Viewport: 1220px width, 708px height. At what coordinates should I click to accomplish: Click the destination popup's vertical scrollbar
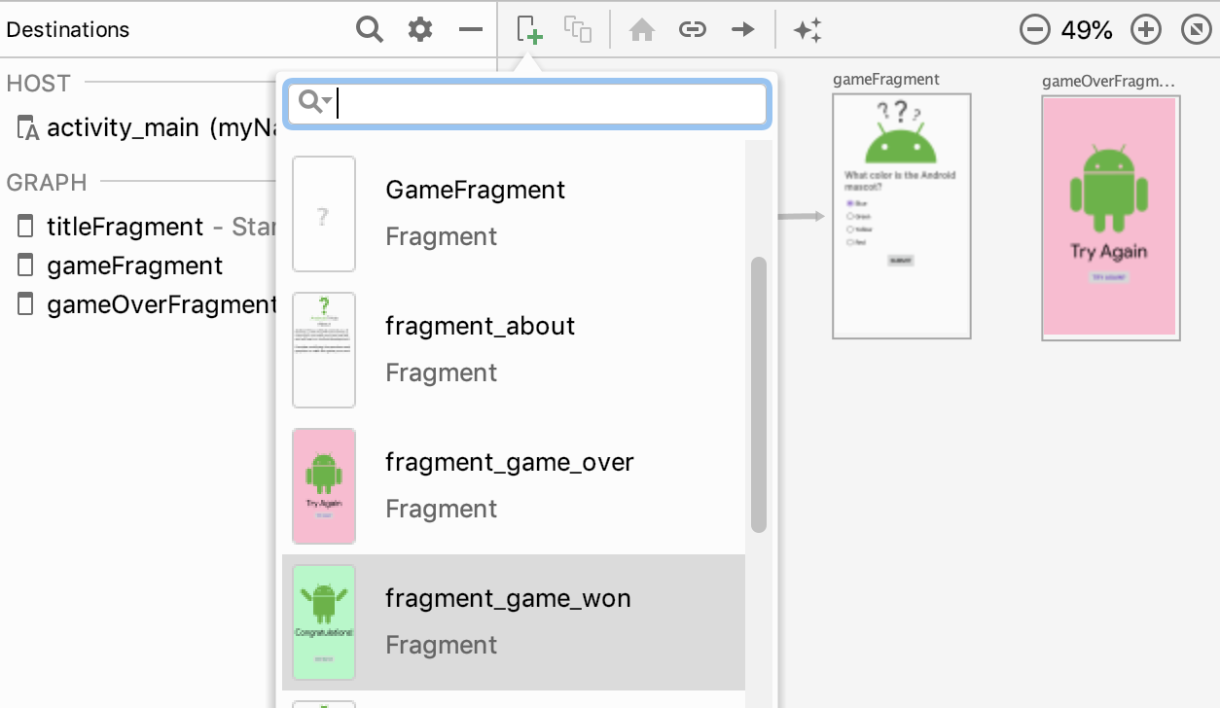click(759, 394)
